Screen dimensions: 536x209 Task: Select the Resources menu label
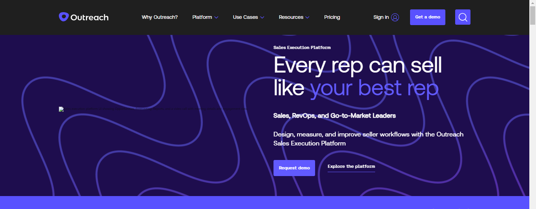click(291, 17)
